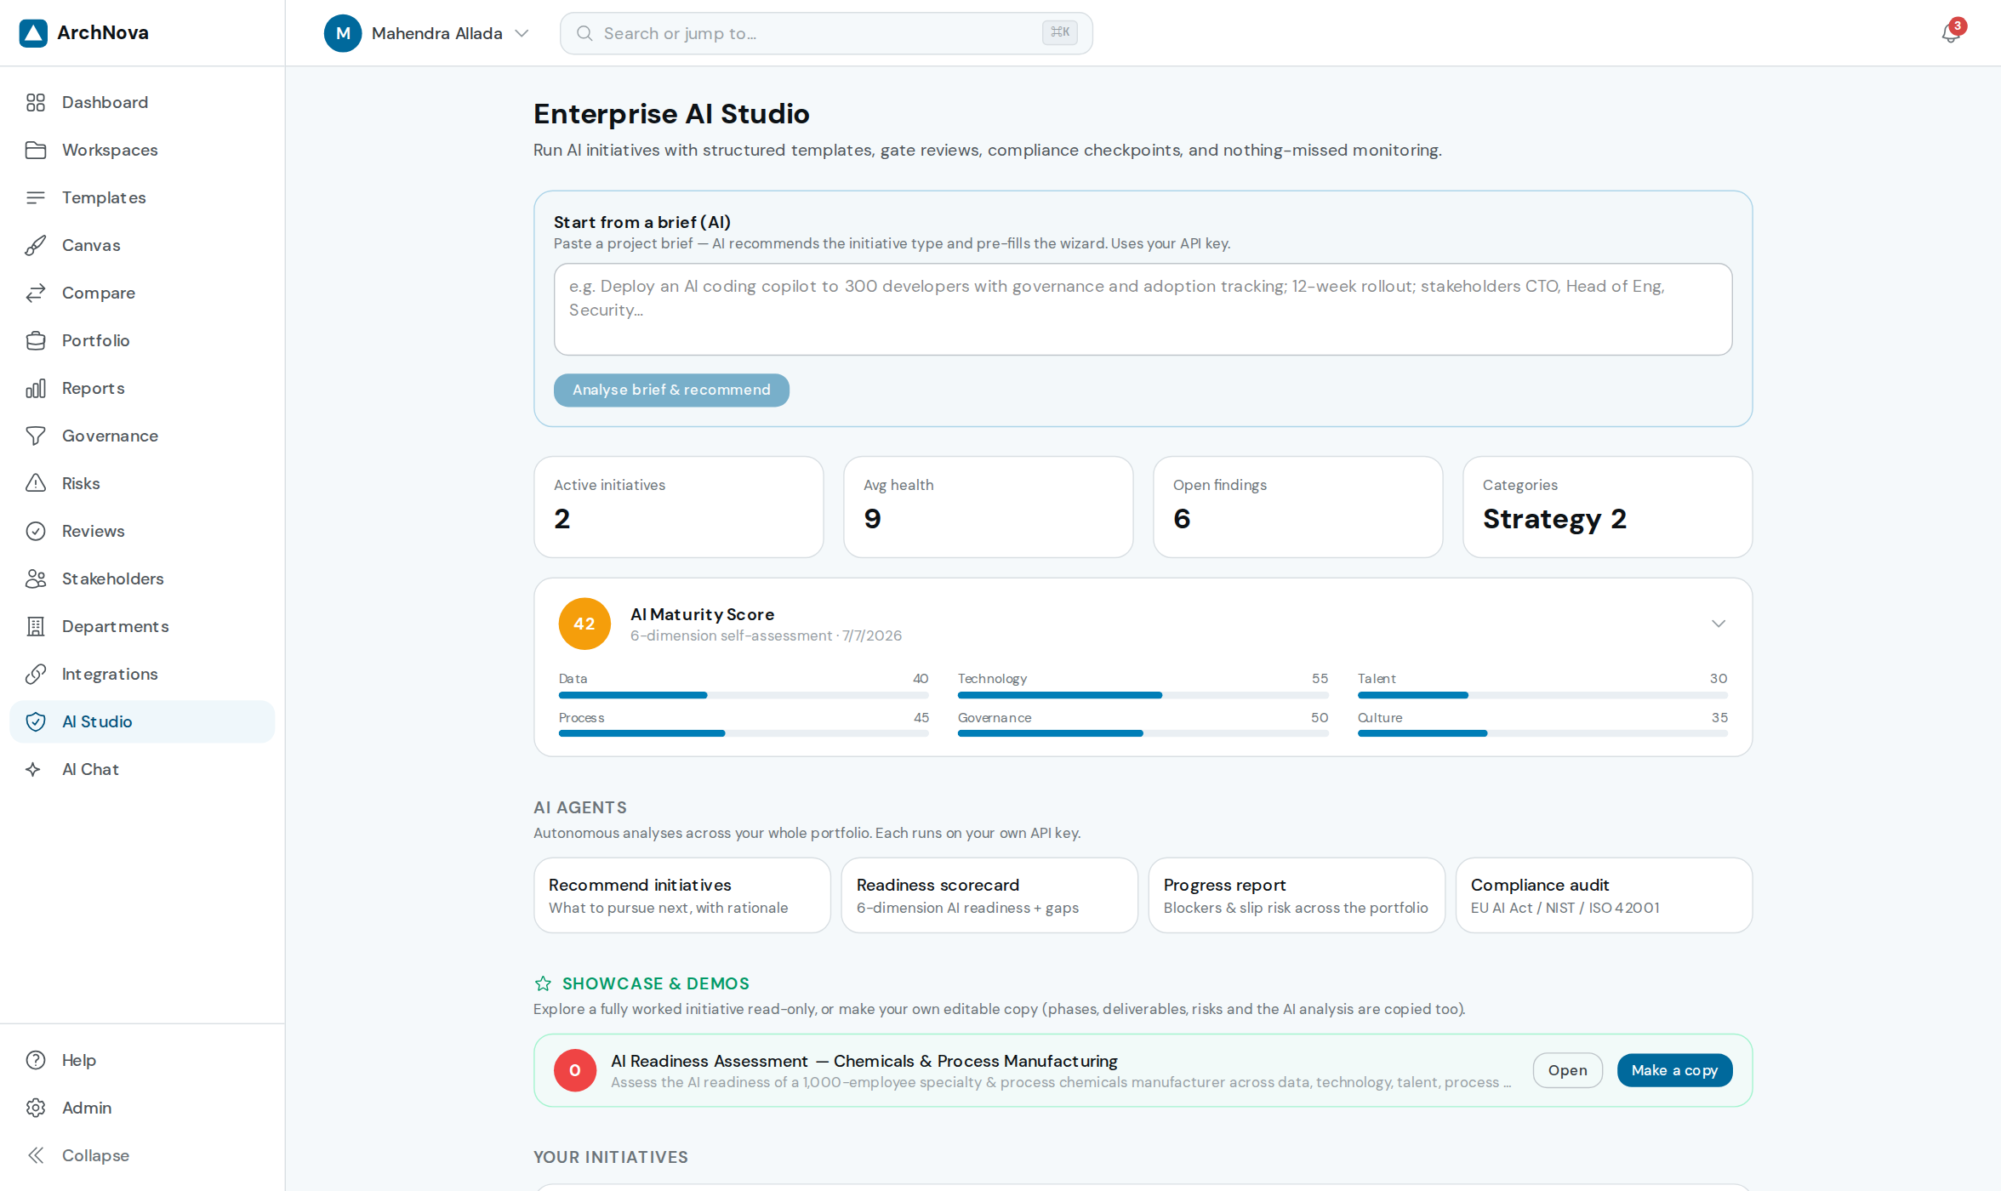Click the Governance funnel icon
Viewport: 2001px width, 1191px height.
click(x=36, y=436)
